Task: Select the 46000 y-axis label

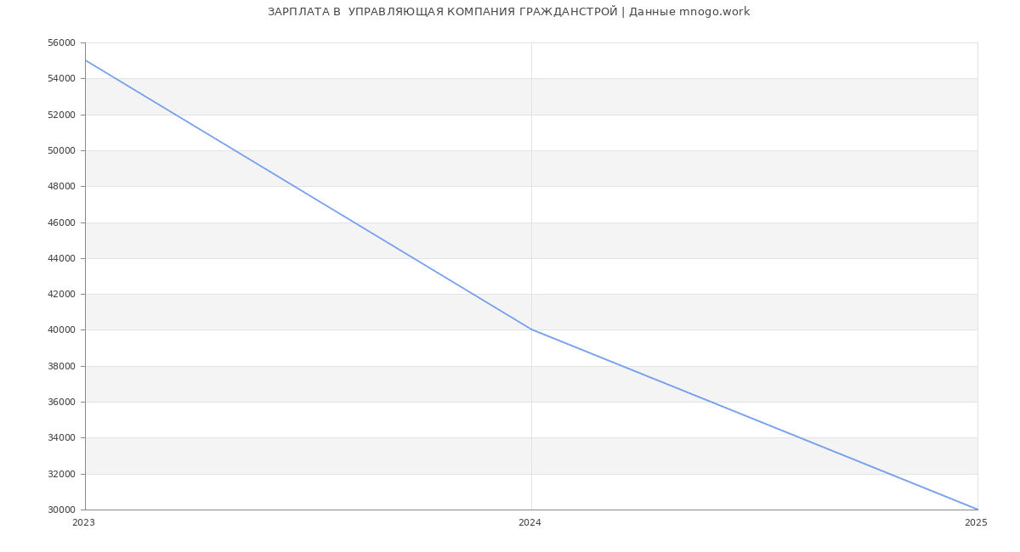Action: click(63, 222)
